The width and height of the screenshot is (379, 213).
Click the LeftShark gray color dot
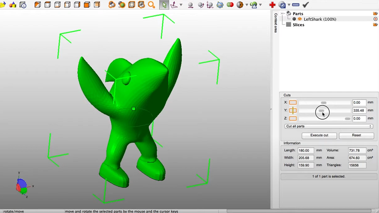point(294,19)
